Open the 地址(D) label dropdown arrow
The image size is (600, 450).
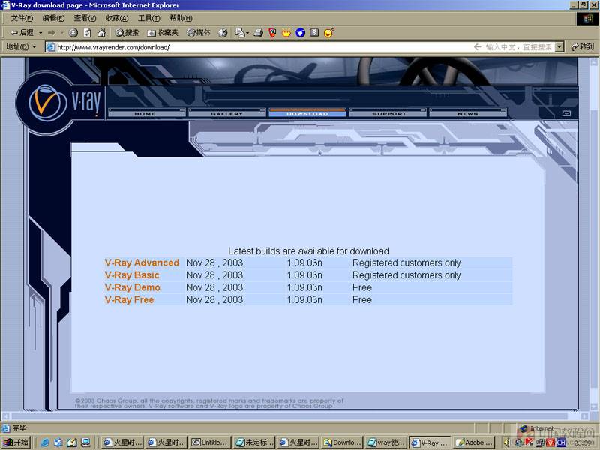34,47
